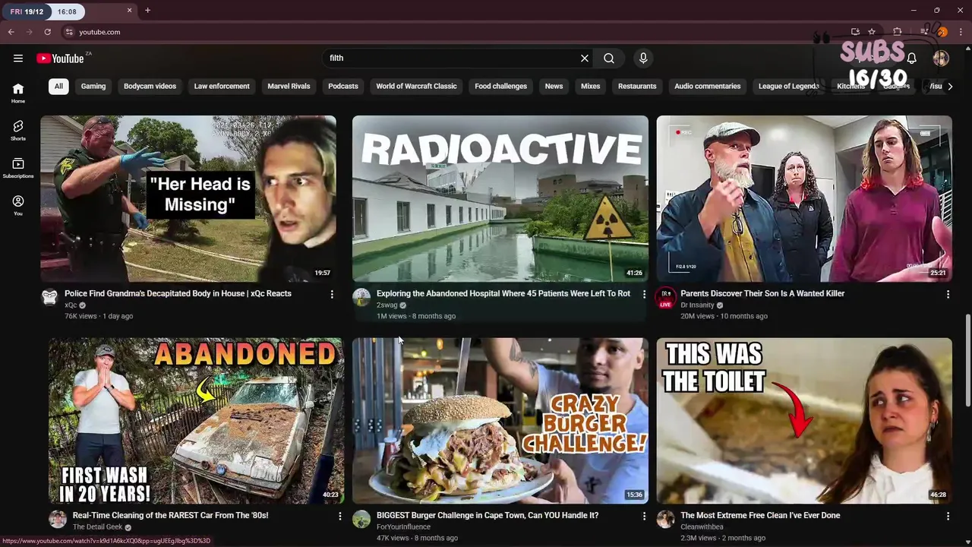
Task: Open the media controls icon in the browser toolbar
Action: click(924, 32)
